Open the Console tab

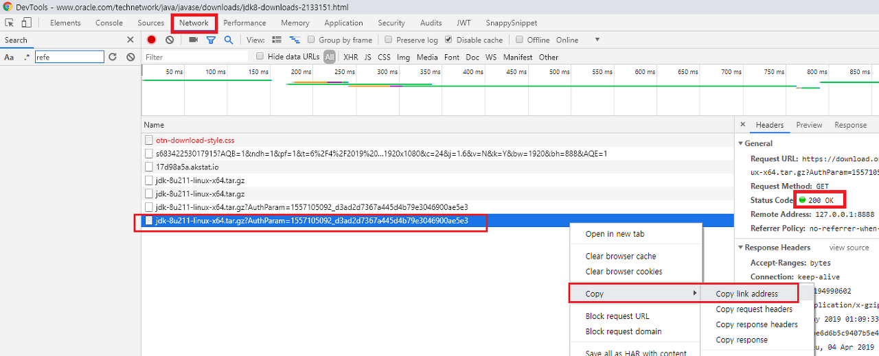[109, 23]
